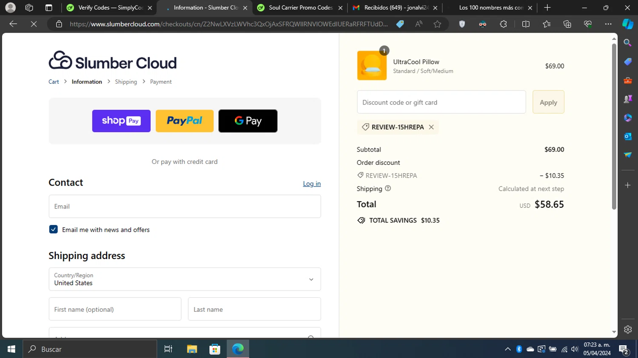Open the Country/Region dropdown
Screen dimensions: 638x358
coord(185,279)
